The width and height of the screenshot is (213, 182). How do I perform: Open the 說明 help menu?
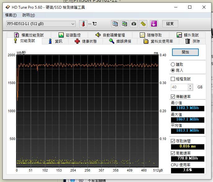[x=29, y=15]
